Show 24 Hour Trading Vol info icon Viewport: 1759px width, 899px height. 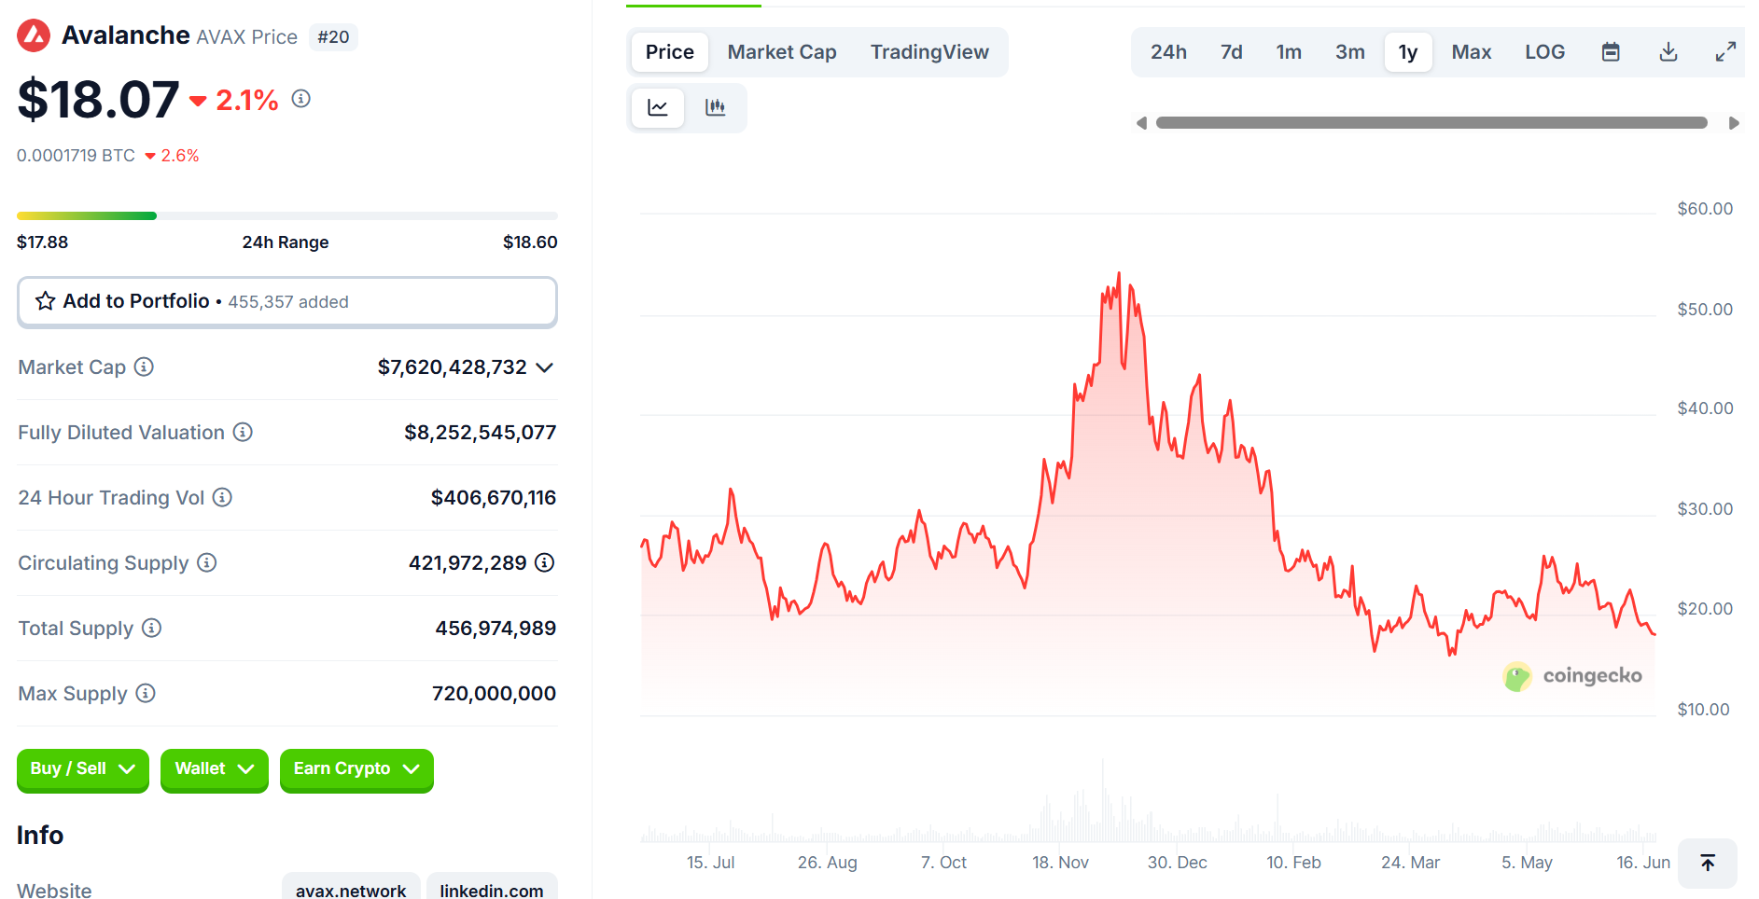(x=222, y=497)
